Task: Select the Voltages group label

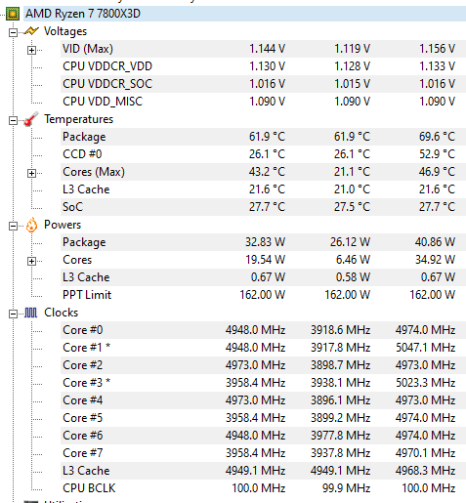Action: [x=65, y=31]
